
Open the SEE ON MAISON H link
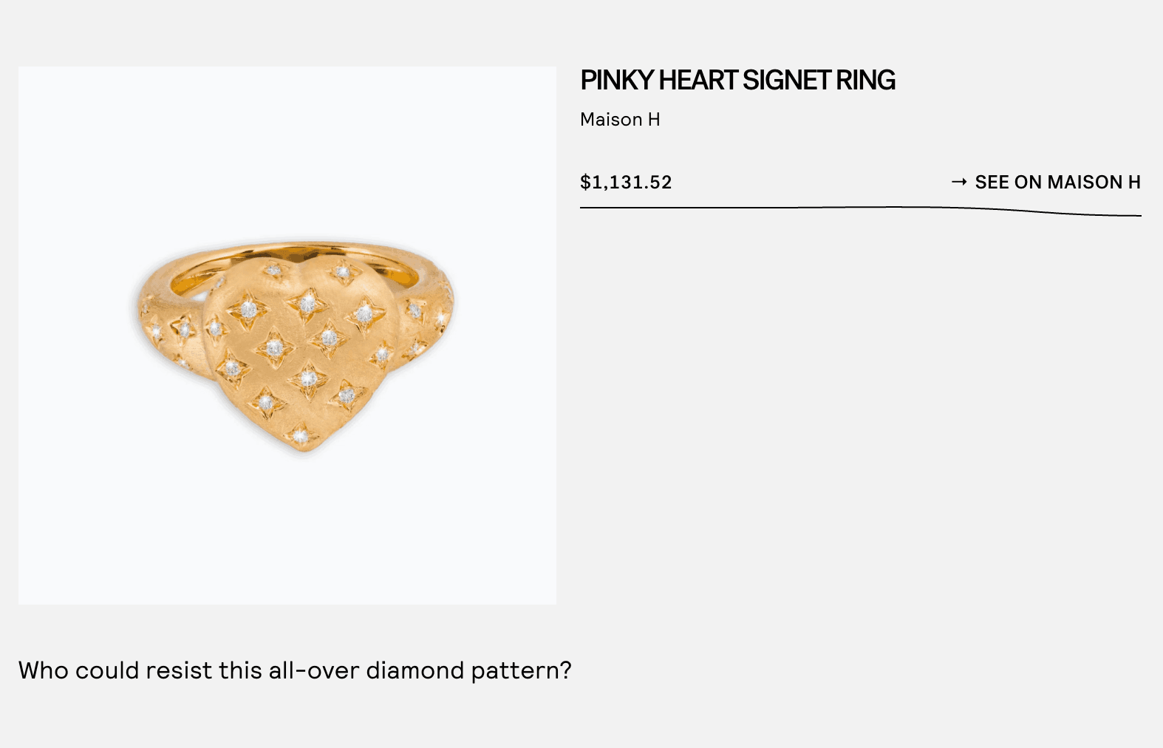click(1046, 182)
